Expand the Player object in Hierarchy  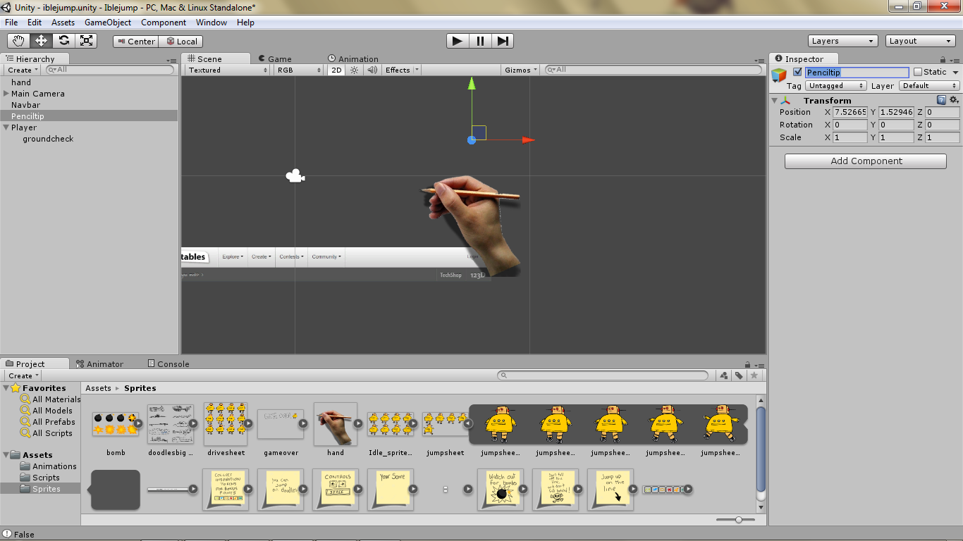coord(5,128)
